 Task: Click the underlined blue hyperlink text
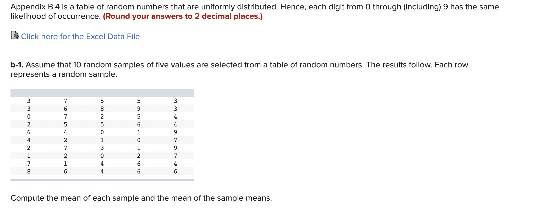point(80,36)
